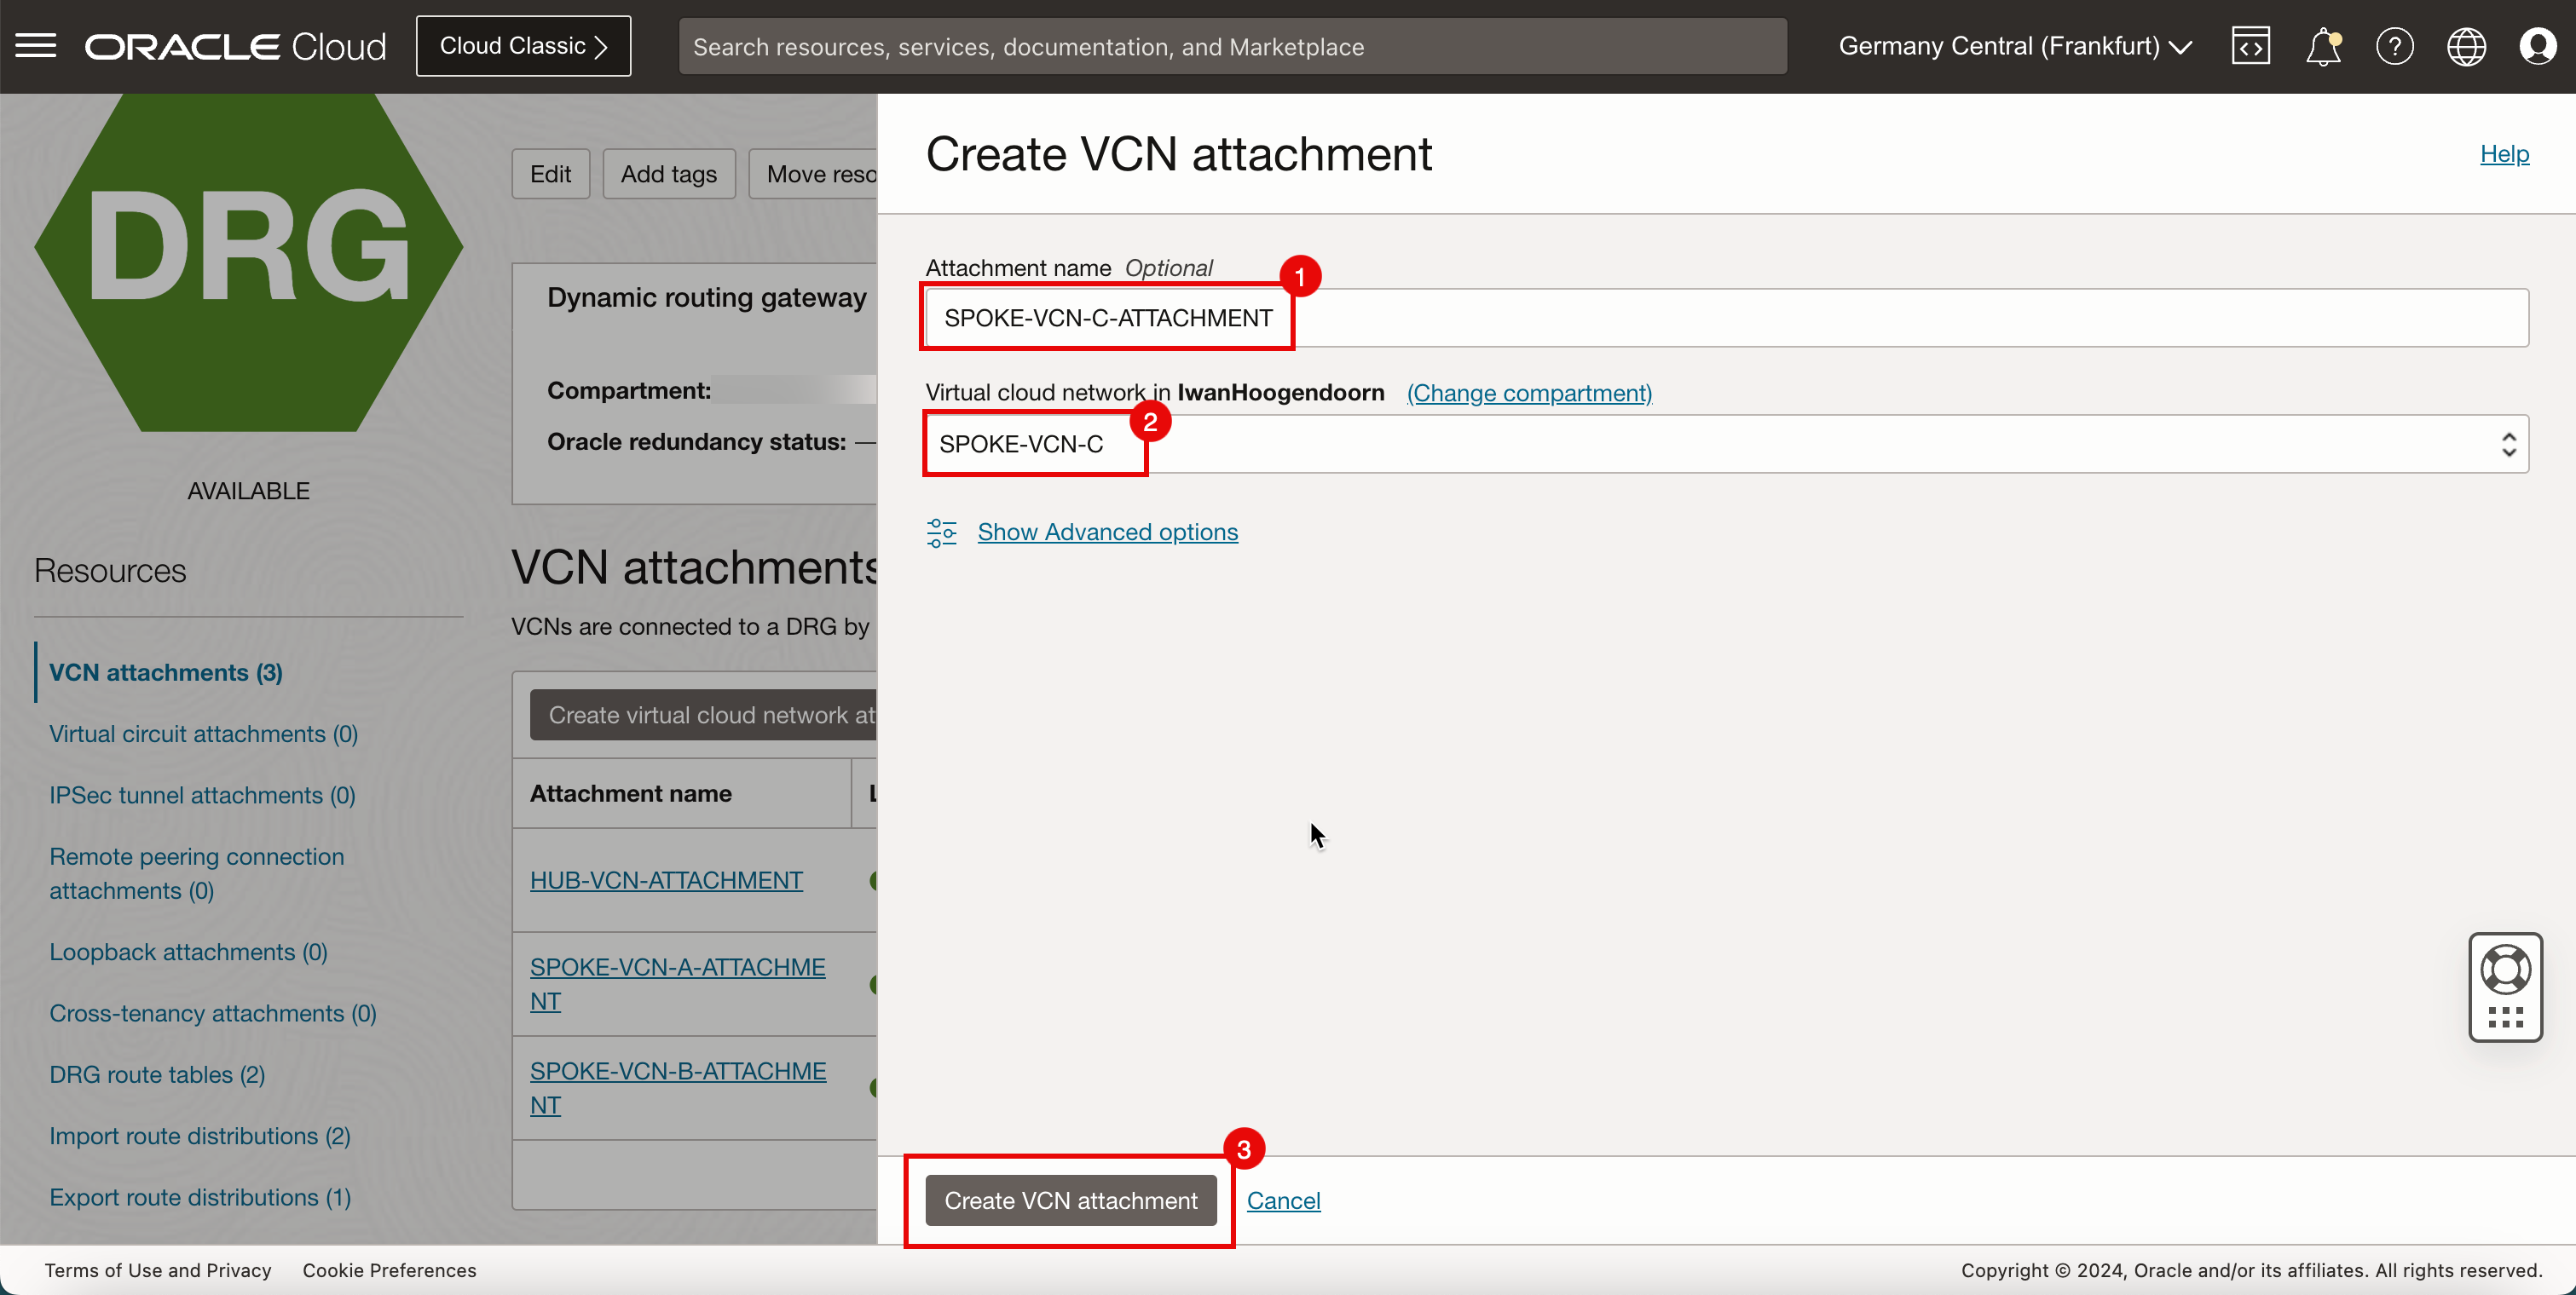
Task: Click the terminal/console screen icon
Action: [2250, 46]
